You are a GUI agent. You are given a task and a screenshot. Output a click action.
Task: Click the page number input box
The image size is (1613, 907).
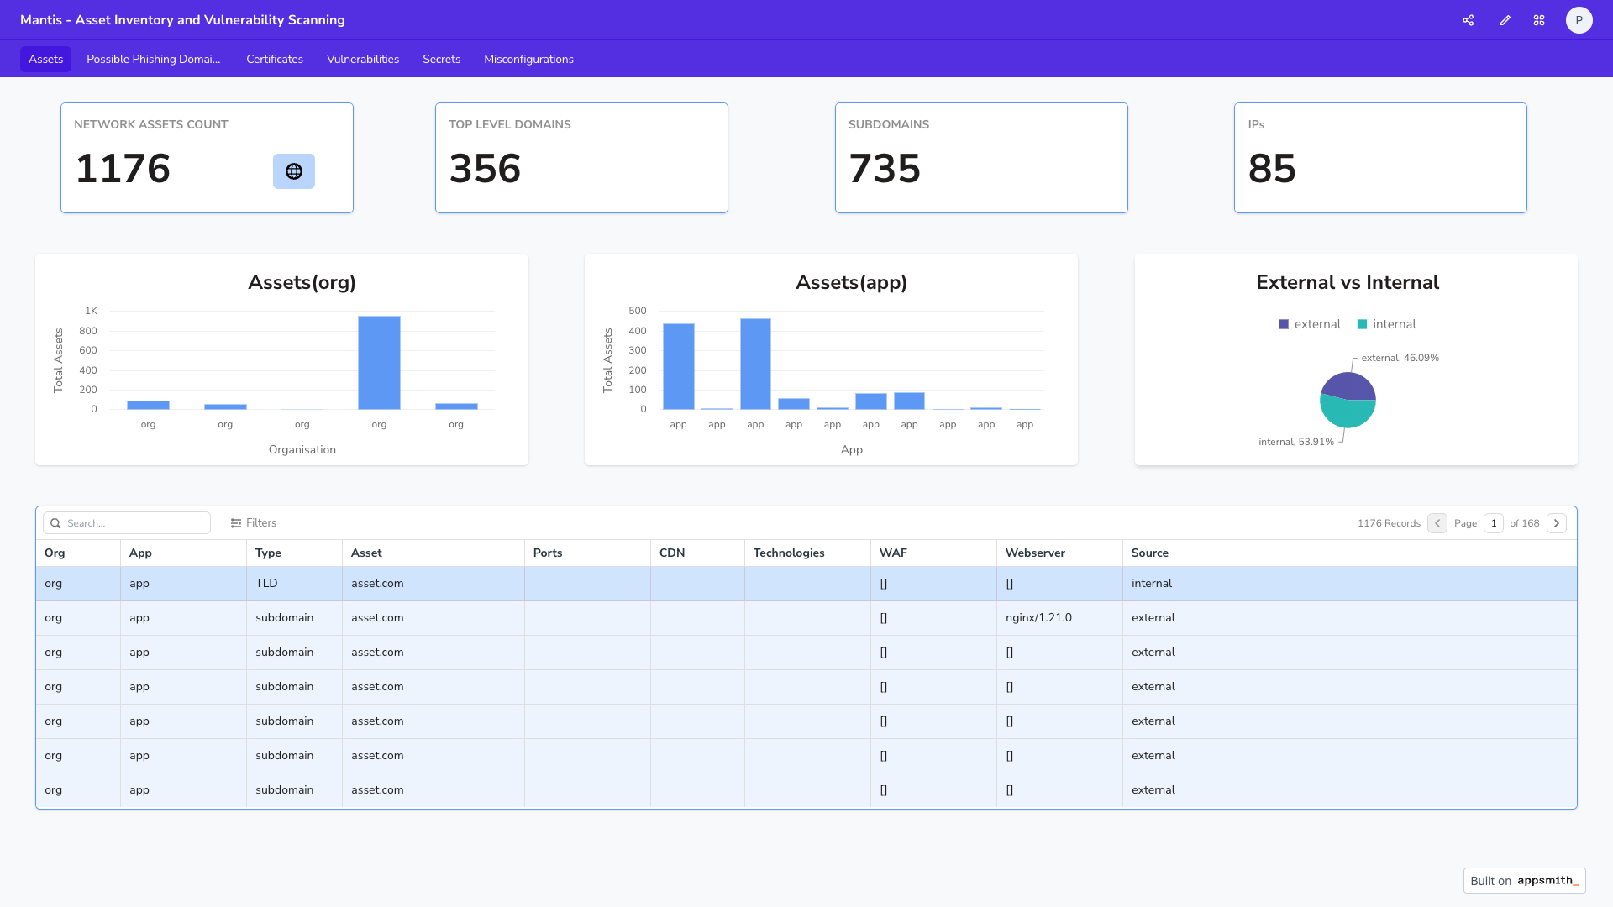(x=1493, y=523)
